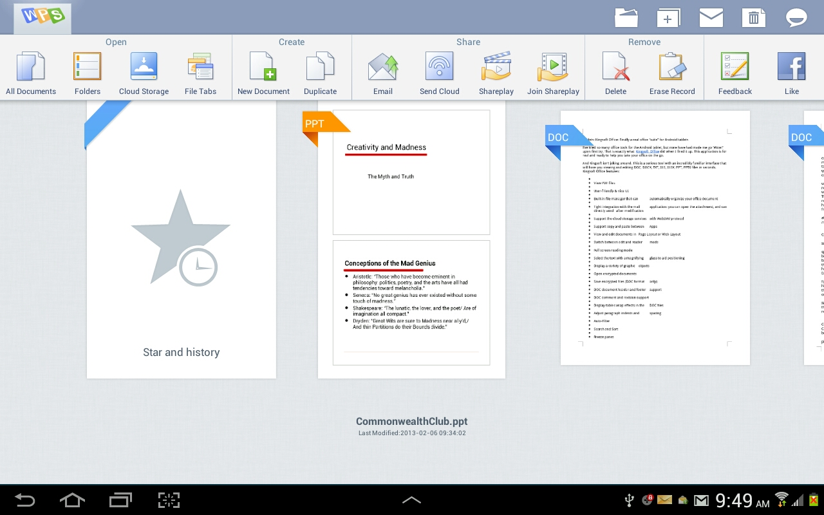Open Cloud Storage from the Open section
824x515 pixels.
(144, 71)
